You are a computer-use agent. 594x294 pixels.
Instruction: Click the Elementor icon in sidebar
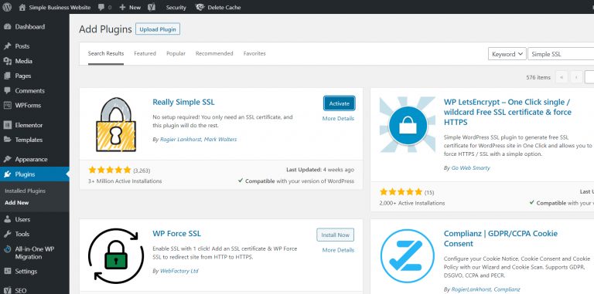tap(7, 125)
